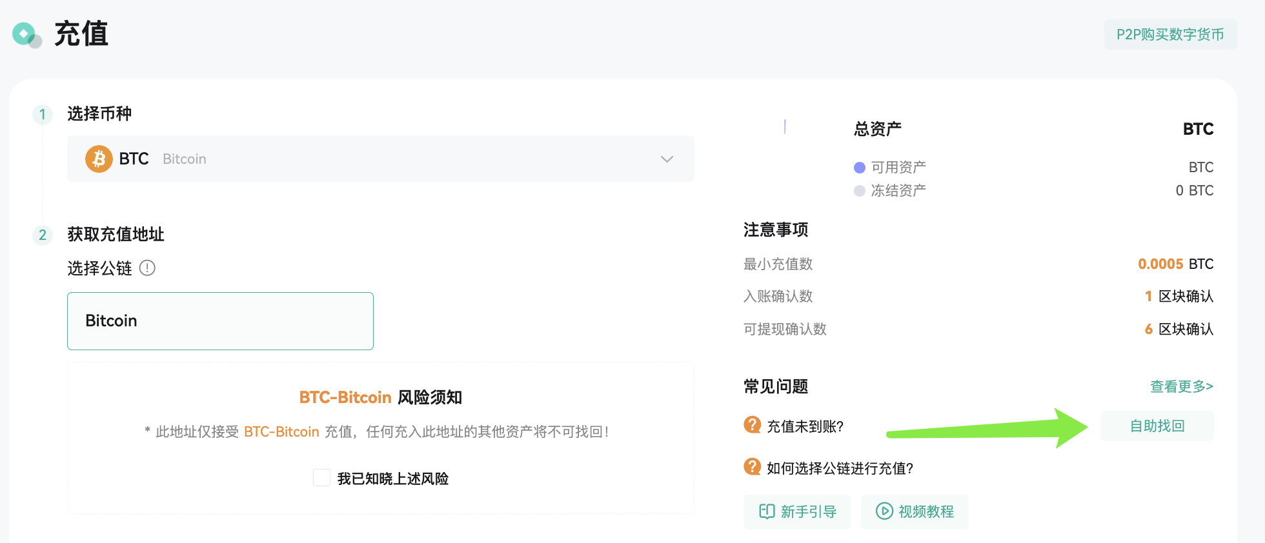This screenshot has height=543, width=1265.
Task: Open the 新手引导 guide button
Action: point(797,512)
